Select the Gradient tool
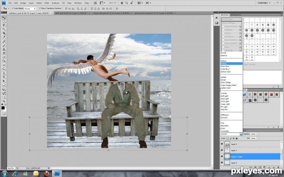 point(4,61)
